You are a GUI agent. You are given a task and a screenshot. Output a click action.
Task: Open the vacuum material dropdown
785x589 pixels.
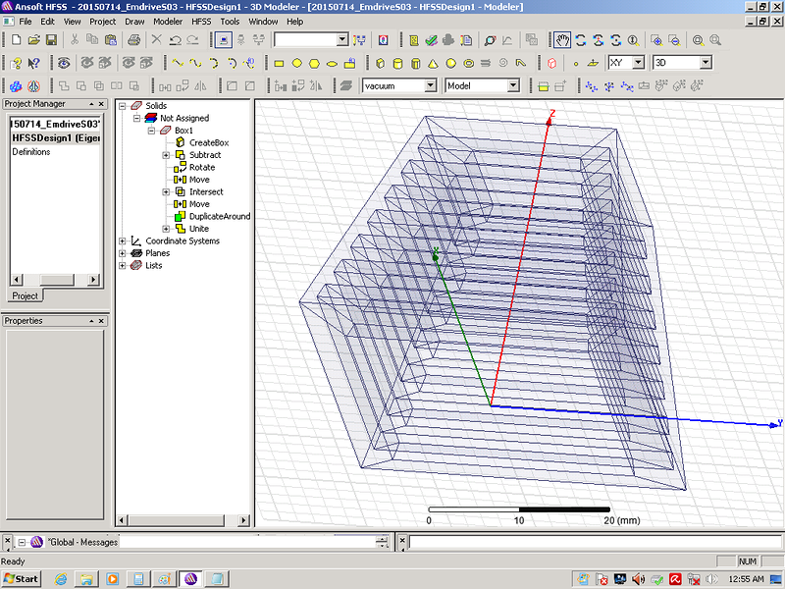pos(430,85)
